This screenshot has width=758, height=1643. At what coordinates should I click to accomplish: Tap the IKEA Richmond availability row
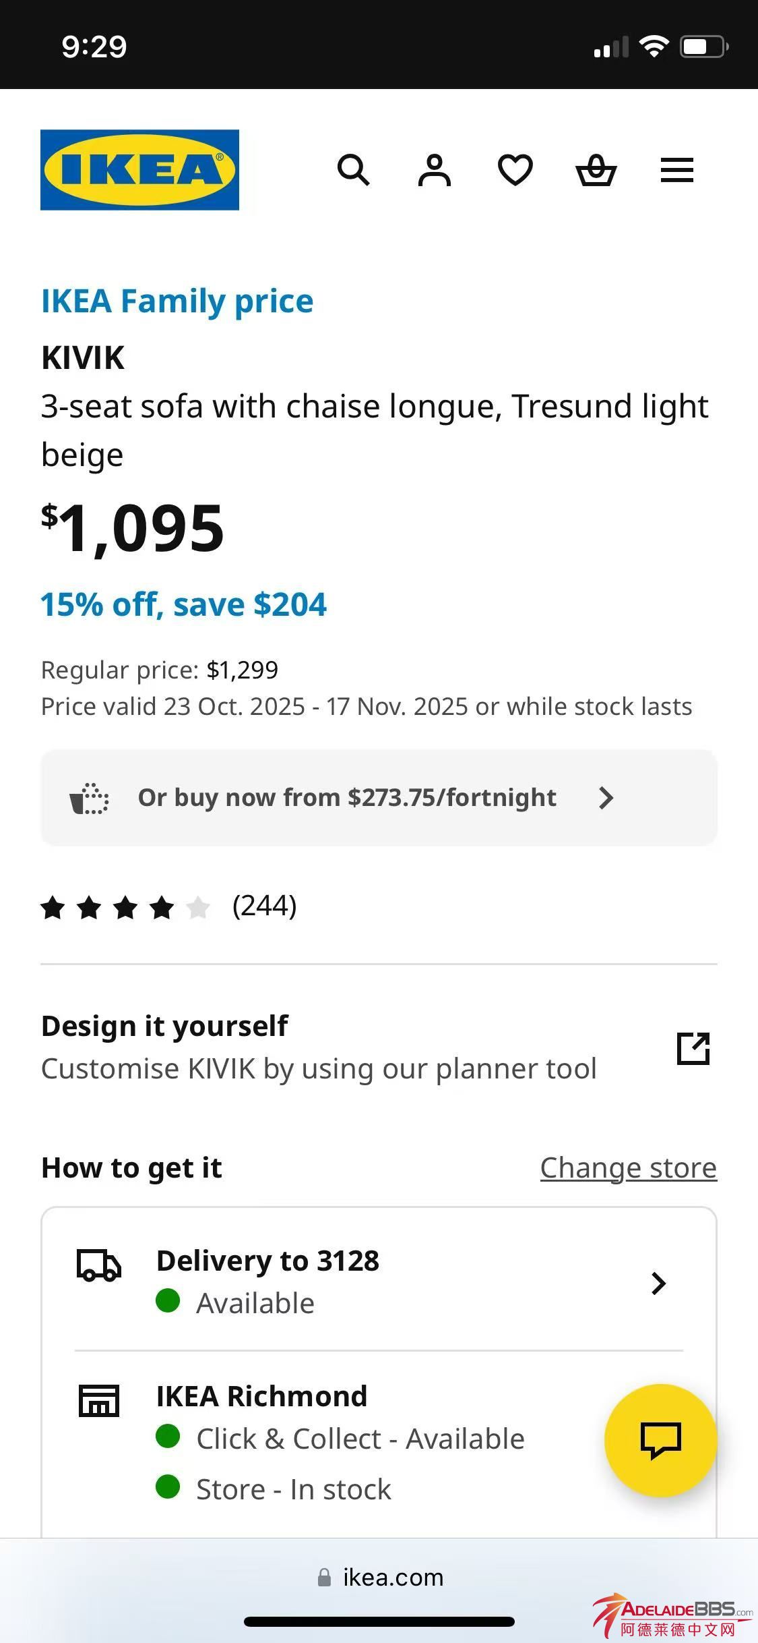(340, 1439)
